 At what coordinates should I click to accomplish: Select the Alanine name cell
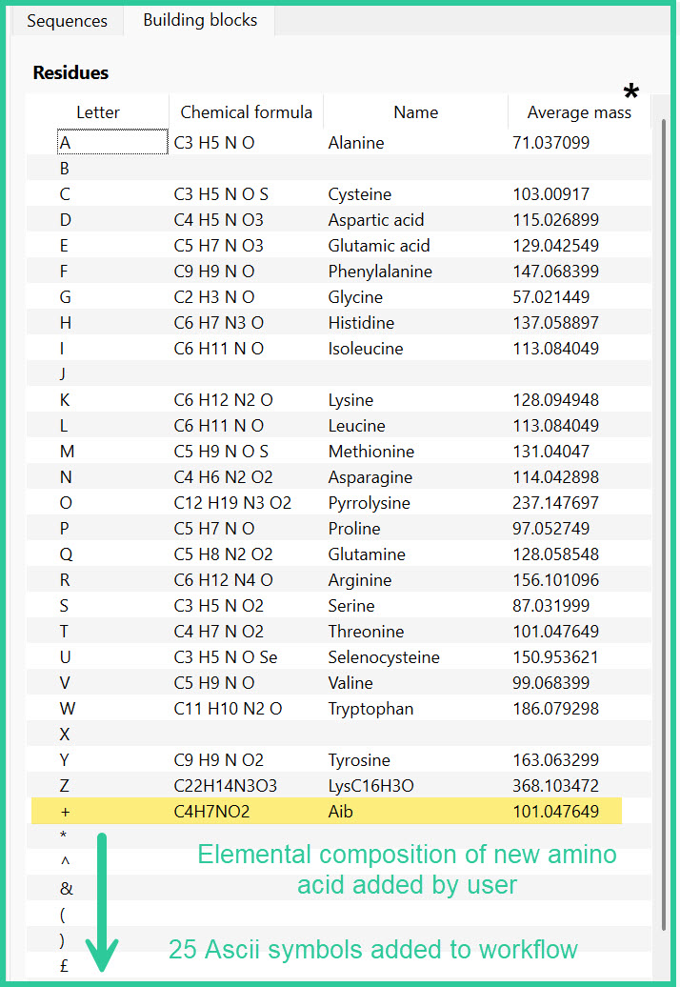click(x=356, y=143)
